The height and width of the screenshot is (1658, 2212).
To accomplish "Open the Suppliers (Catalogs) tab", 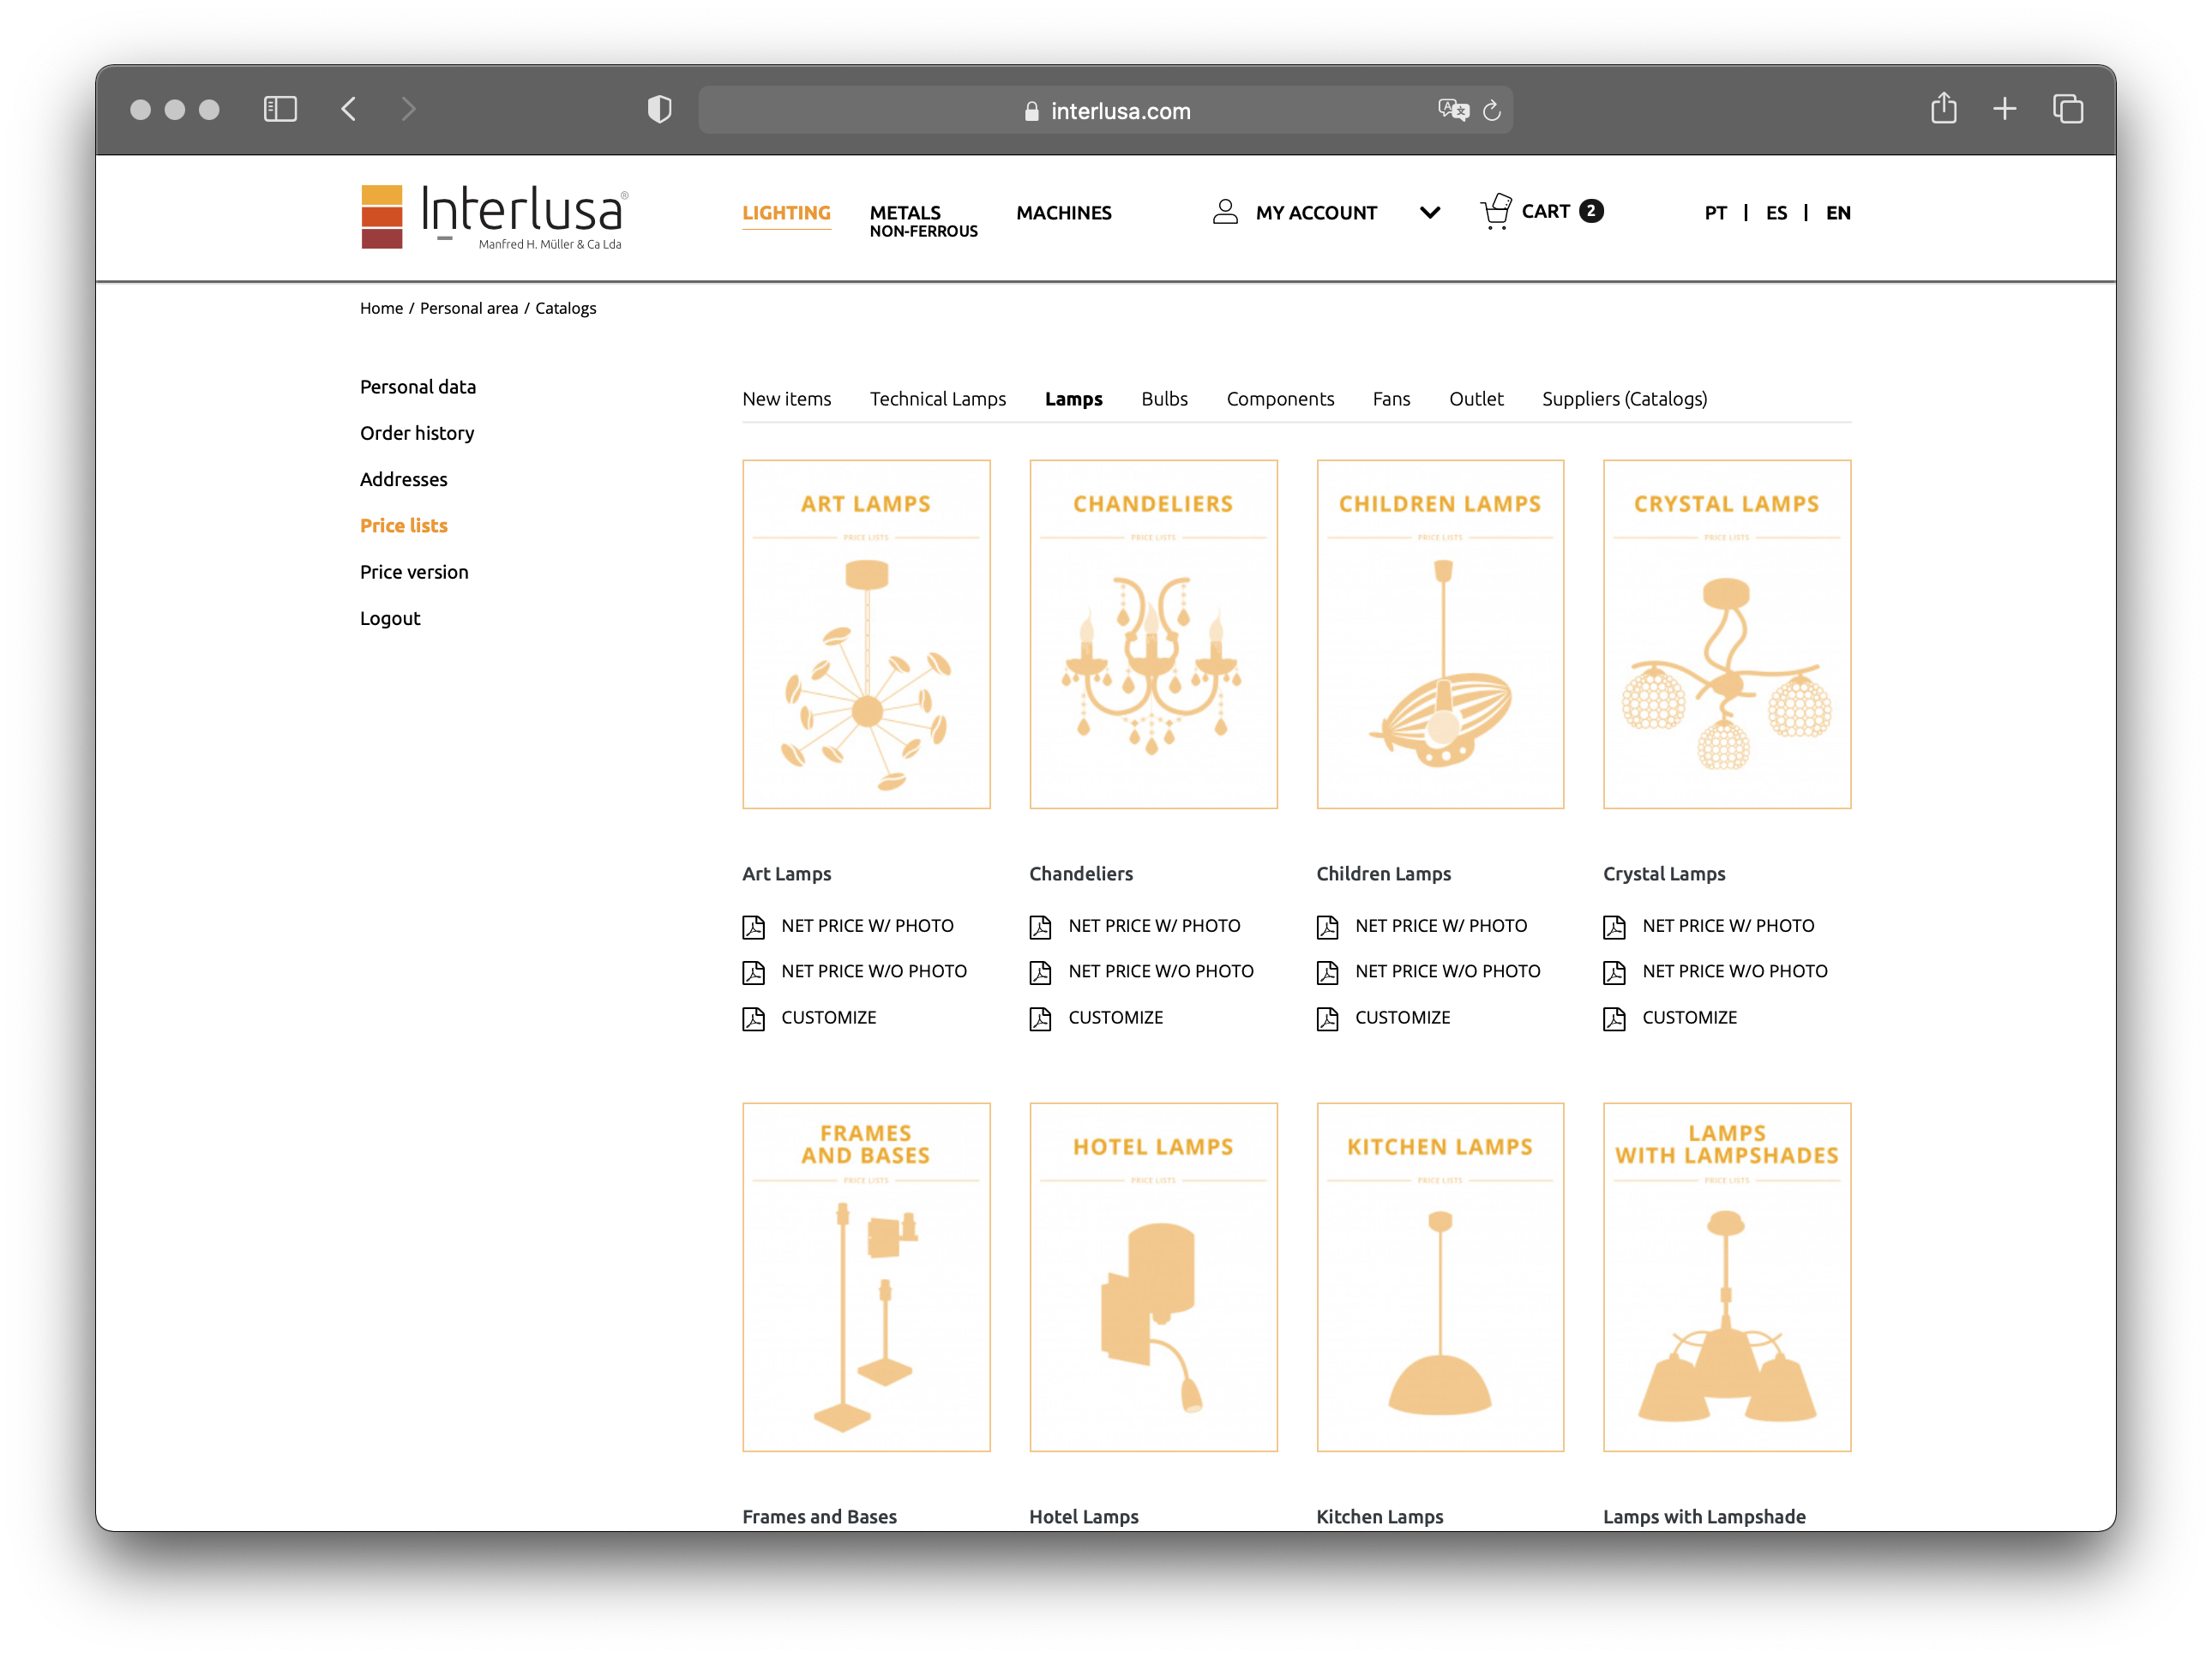I will click(1624, 399).
